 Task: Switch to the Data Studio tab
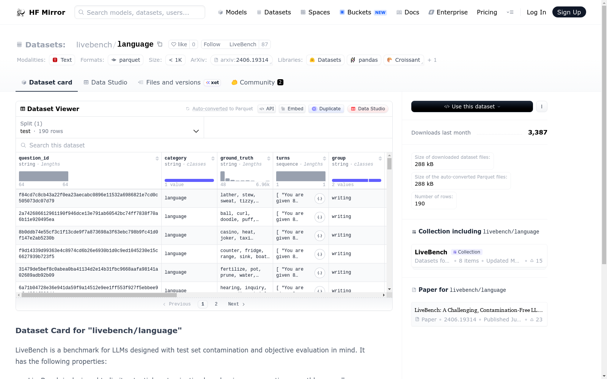[105, 82]
